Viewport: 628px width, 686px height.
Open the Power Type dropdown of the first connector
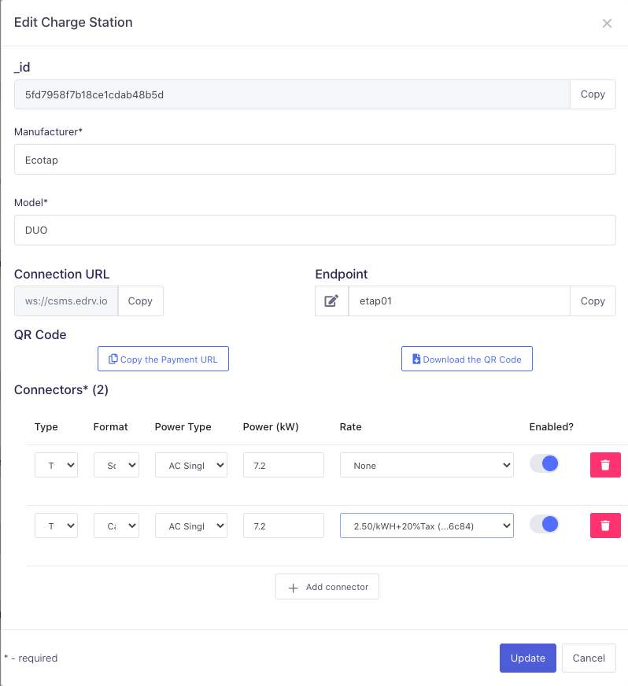tap(191, 465)
